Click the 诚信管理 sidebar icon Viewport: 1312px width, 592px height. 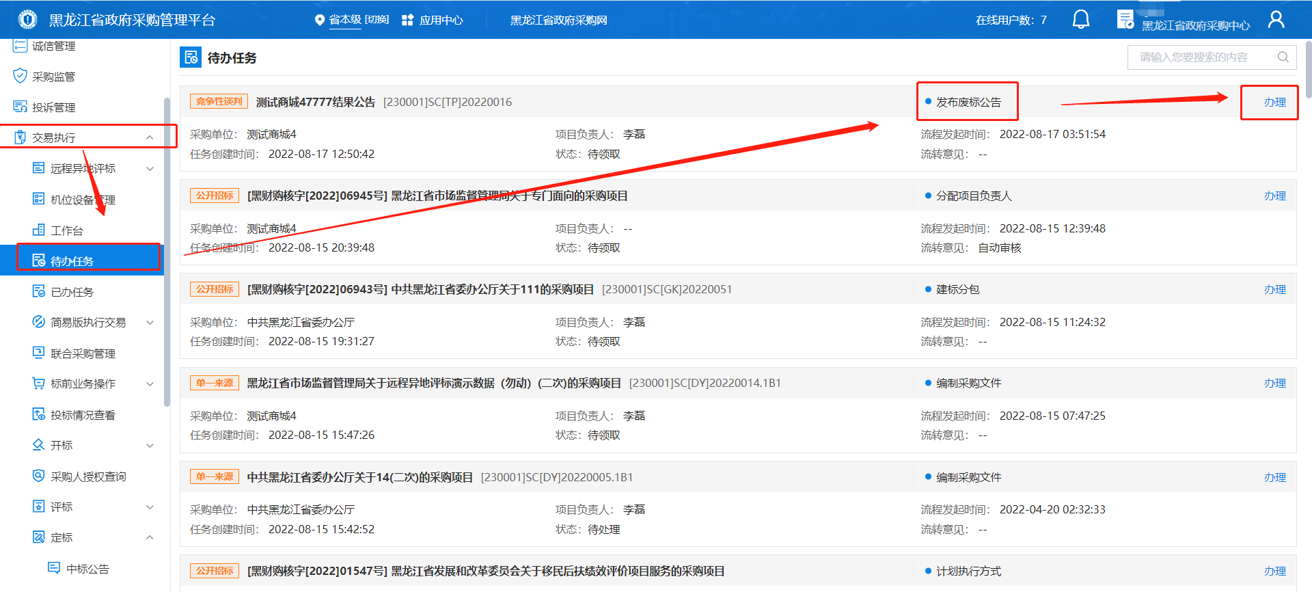[20, 46]
